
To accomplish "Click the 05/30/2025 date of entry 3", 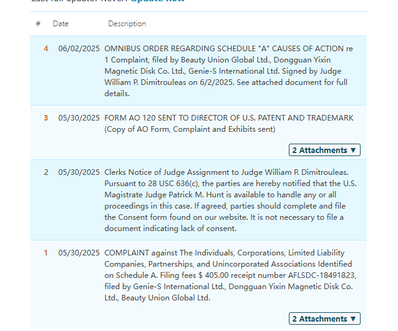I will pos(79,118).
